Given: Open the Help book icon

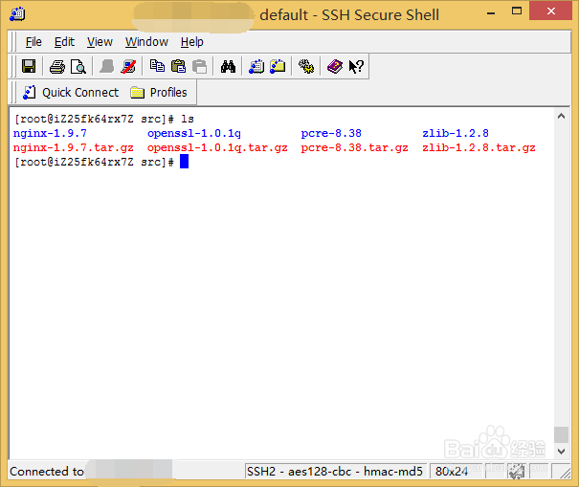Looking at the screenshot, I should coord(335,66).
